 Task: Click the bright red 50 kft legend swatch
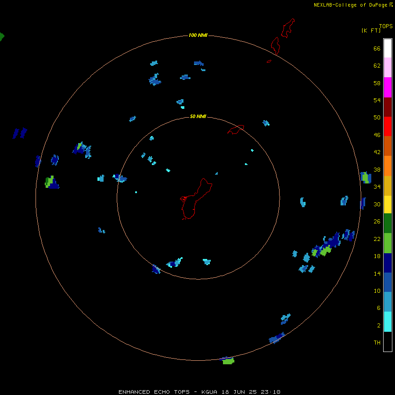[388, 126]
